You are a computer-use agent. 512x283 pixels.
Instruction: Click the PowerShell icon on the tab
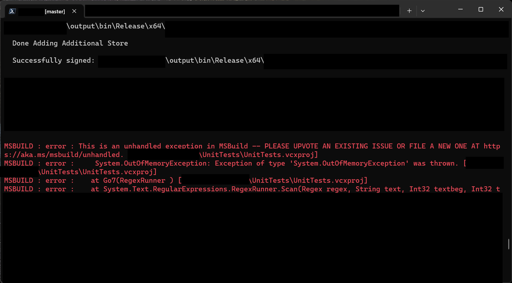coord(12,11)
